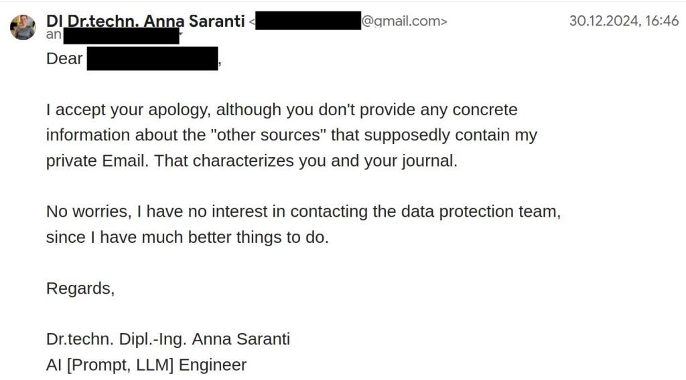
Task: Click signature line 'Dr.techn. Dipl.-Ing. Anna Saranti'
Action: click(167, 339)
